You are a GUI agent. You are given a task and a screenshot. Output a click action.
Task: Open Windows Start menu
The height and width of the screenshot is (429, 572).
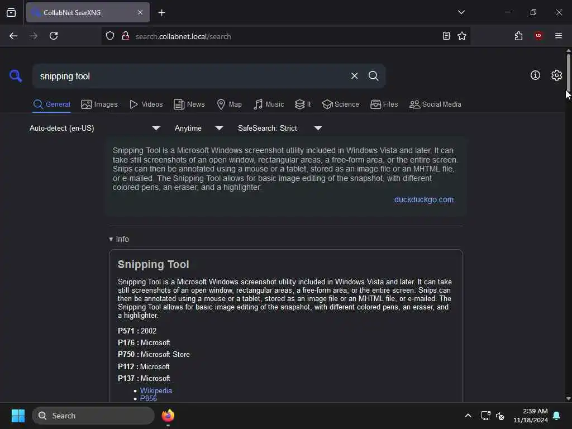(18, 416)
